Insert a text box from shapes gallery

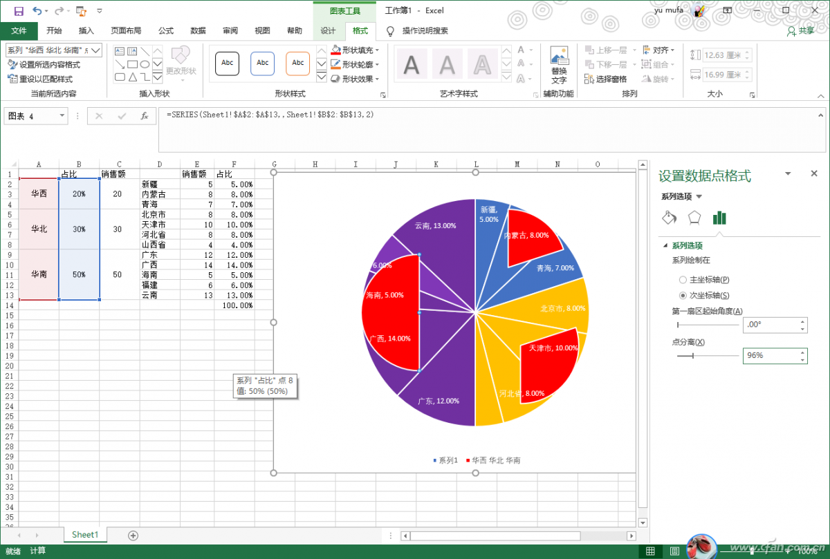120,51
